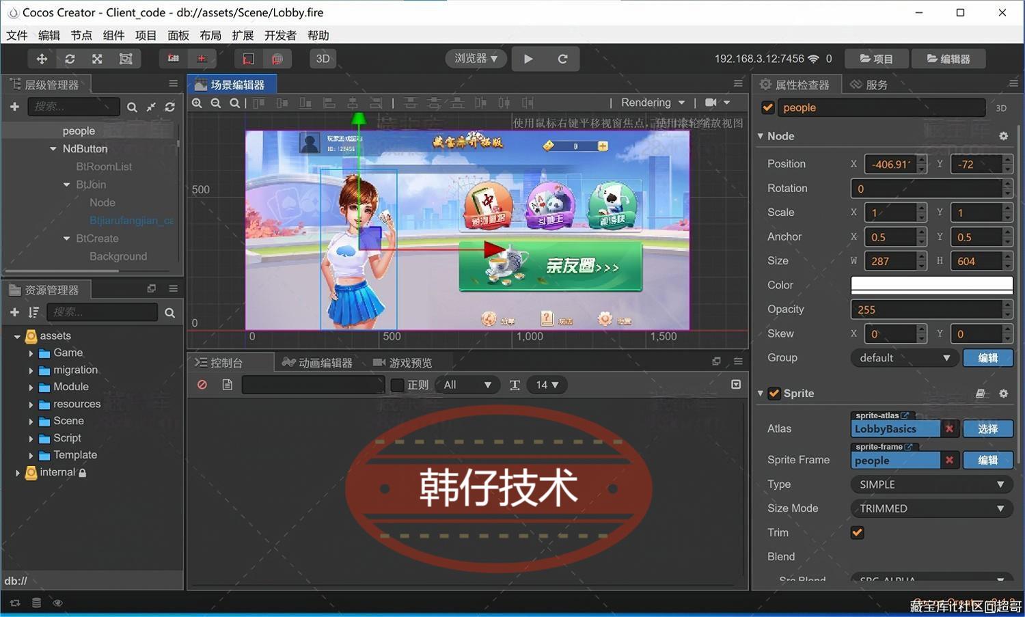Image resolution: width=1025 pixels, height=617 pixels.
Task: Toggle collapse console messages checkbox
Action: [x=736, y=385]
